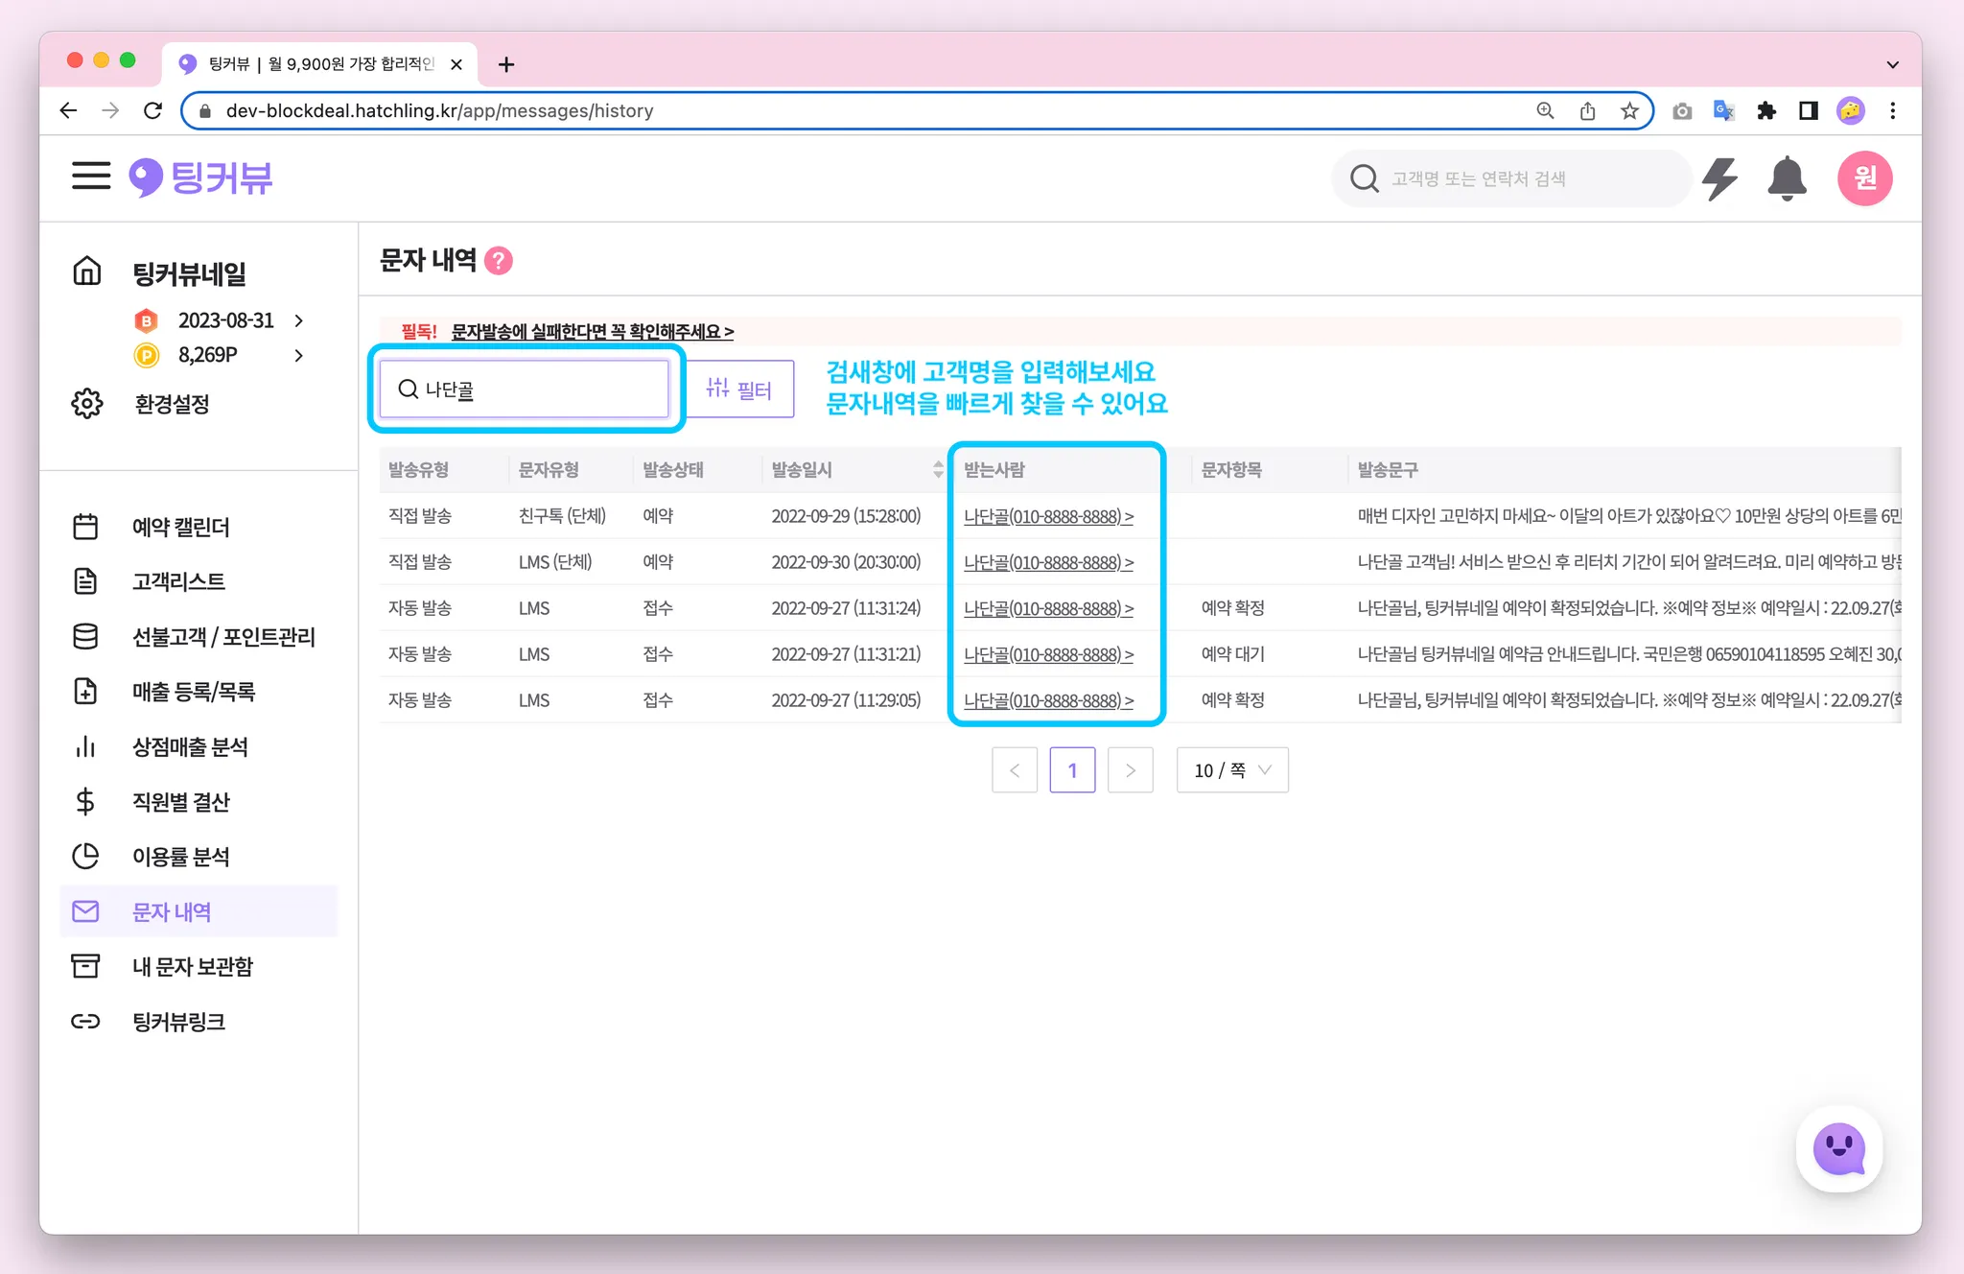Click the 필터 filter button
1964x1274 pixels.
click(x=739, y=389)
